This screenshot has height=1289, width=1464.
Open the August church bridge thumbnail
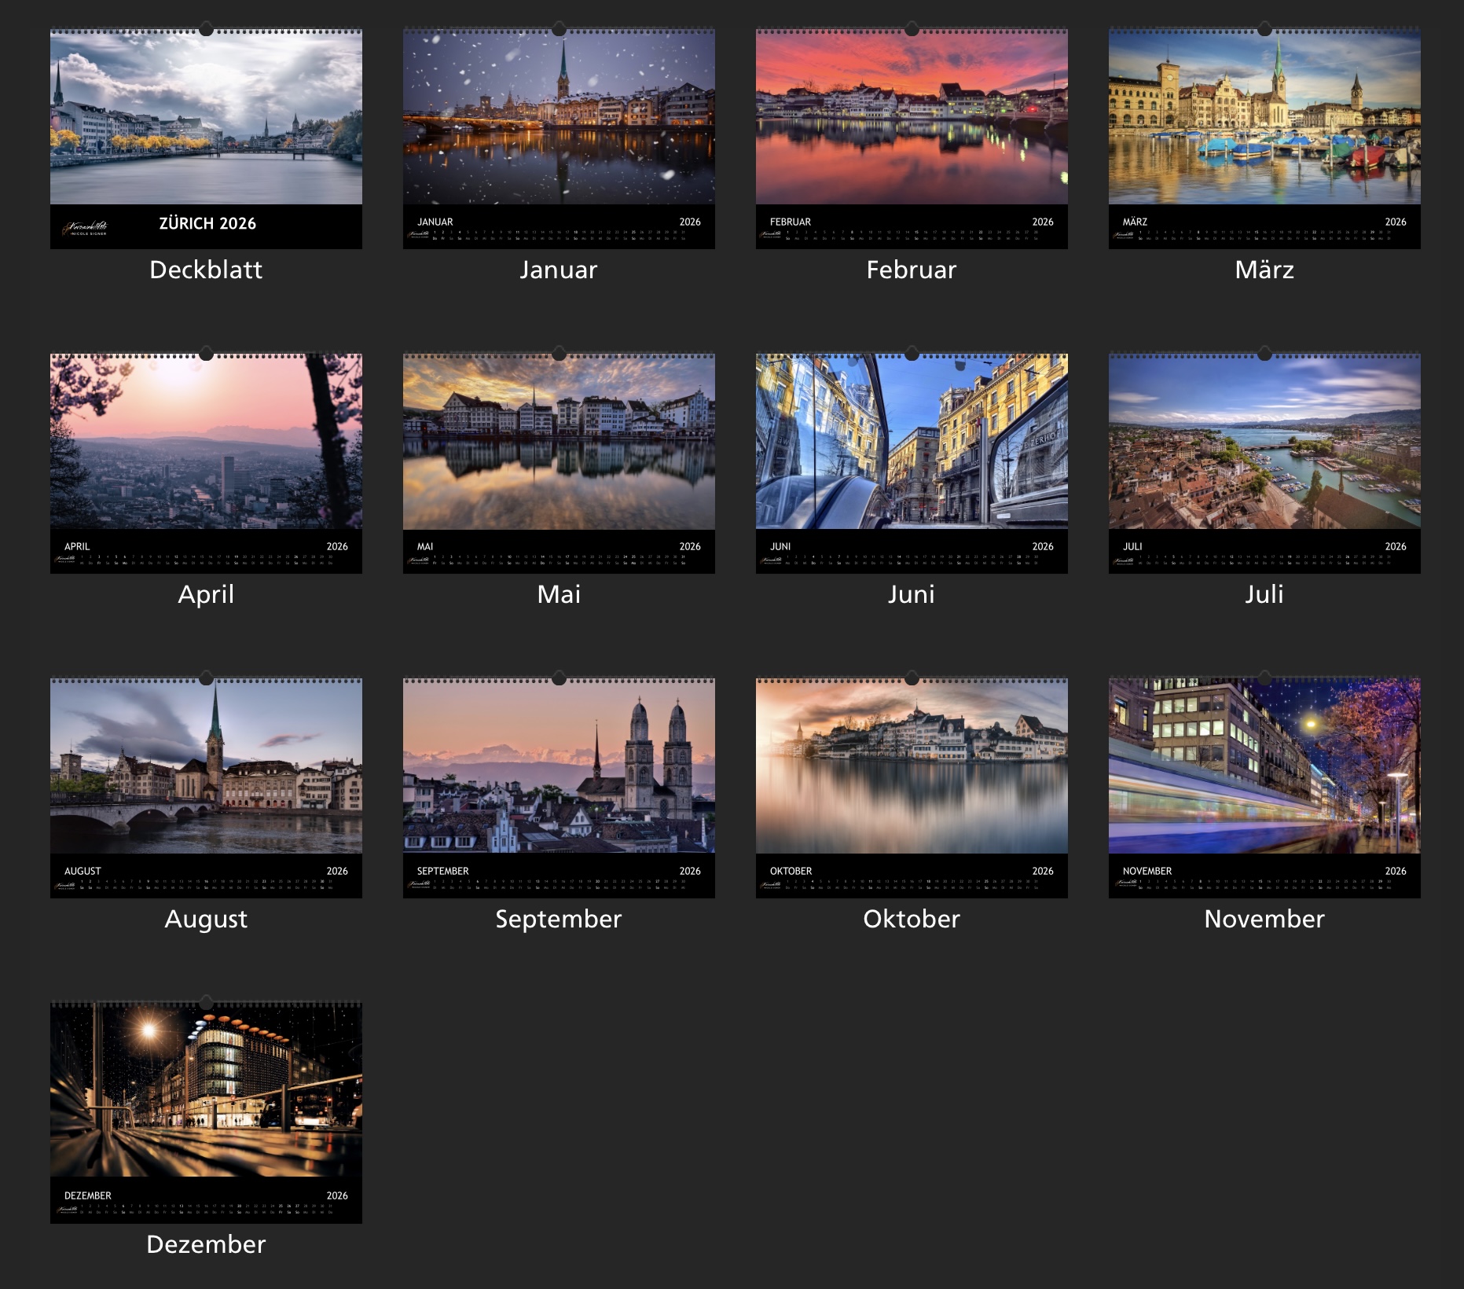point(206,767)
